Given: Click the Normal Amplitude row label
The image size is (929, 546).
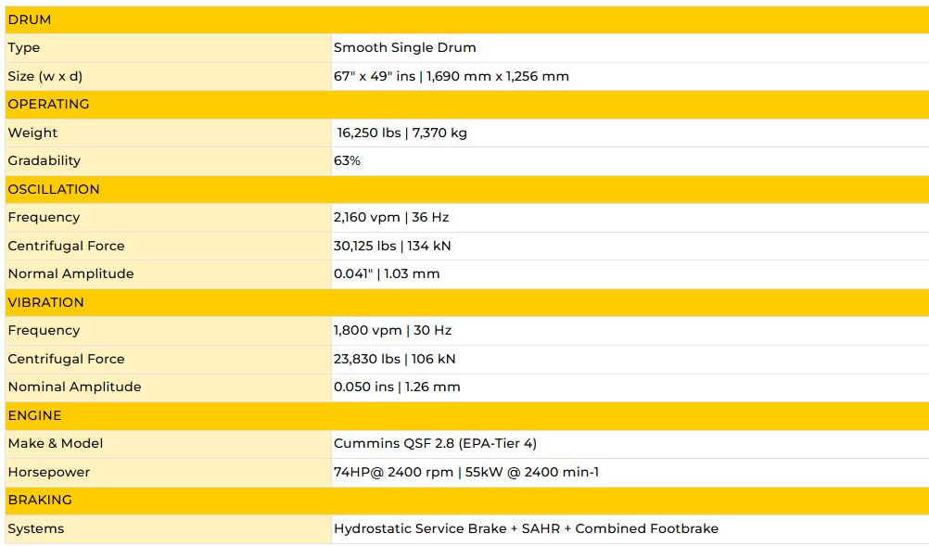Looking at the screenshot, I should coord(70,273).
